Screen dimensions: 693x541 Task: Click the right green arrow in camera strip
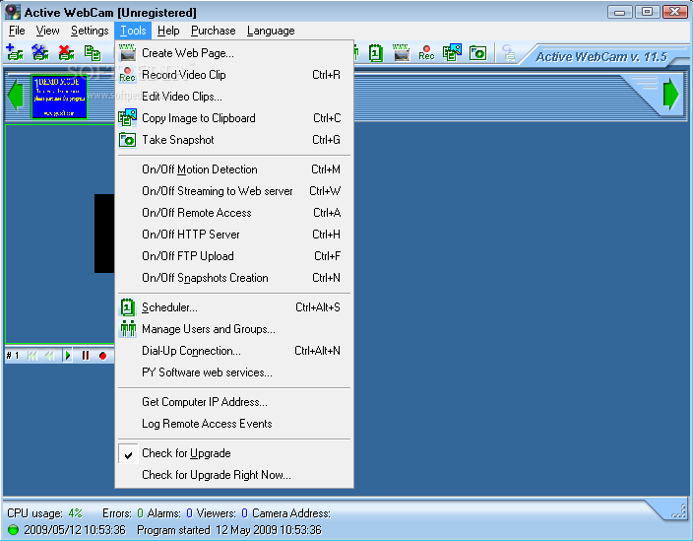point(671,95)
